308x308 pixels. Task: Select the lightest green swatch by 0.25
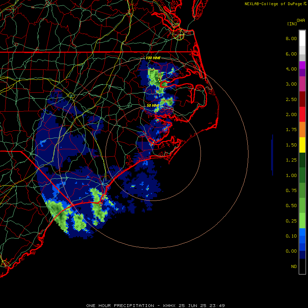(x=302, y=221)
